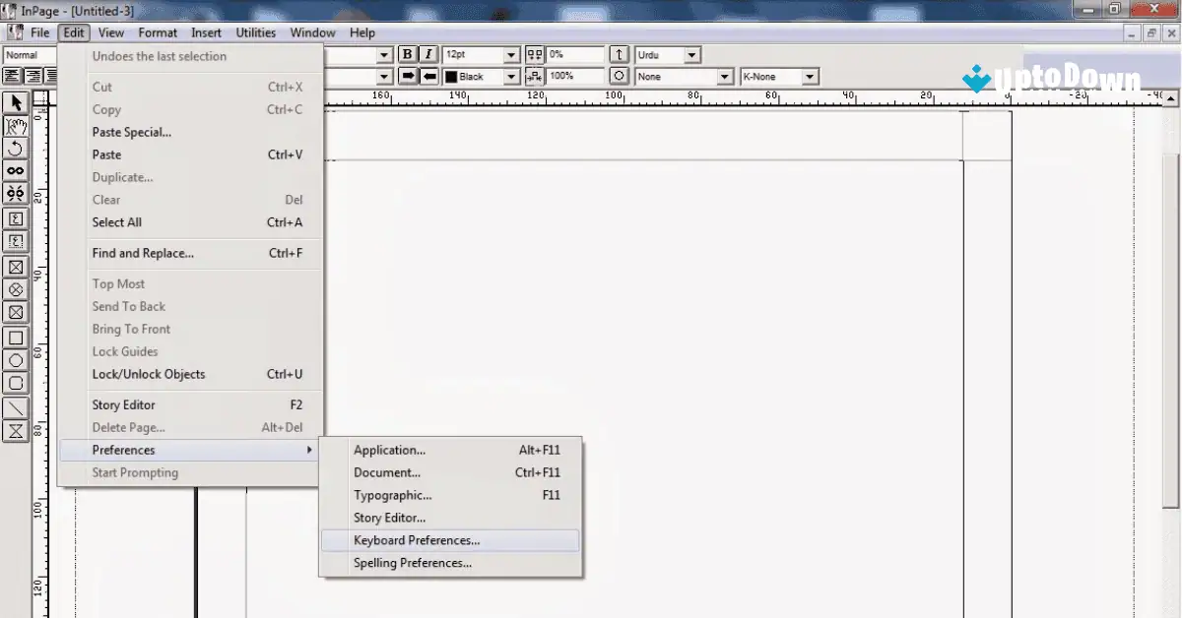The height and width of the screenshot is (618, 1182).
Task: Open the Format menu
Action: [x=158, y=32]
